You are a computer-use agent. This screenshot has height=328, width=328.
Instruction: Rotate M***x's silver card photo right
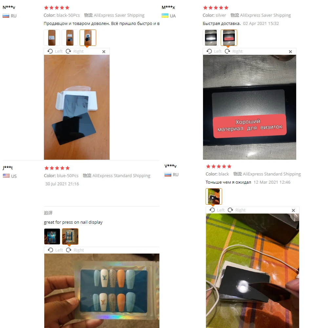pyautogui.click(x=234, y=51)
